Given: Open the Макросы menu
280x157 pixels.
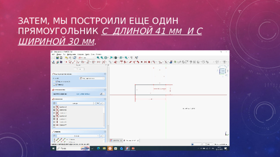Looking at the screenshot, I should (80, 54).
